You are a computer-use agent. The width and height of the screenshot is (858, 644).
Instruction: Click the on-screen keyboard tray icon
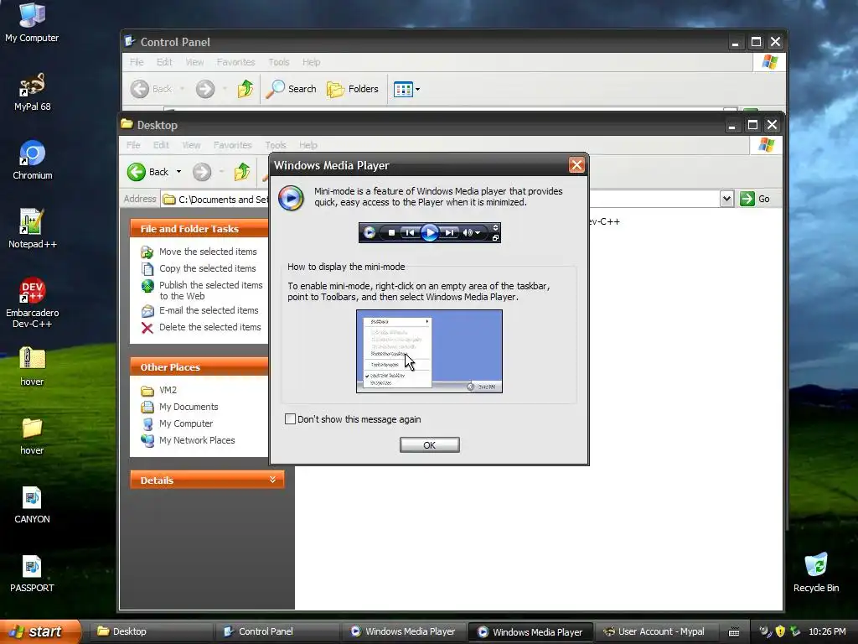click(x=734, y=632)
